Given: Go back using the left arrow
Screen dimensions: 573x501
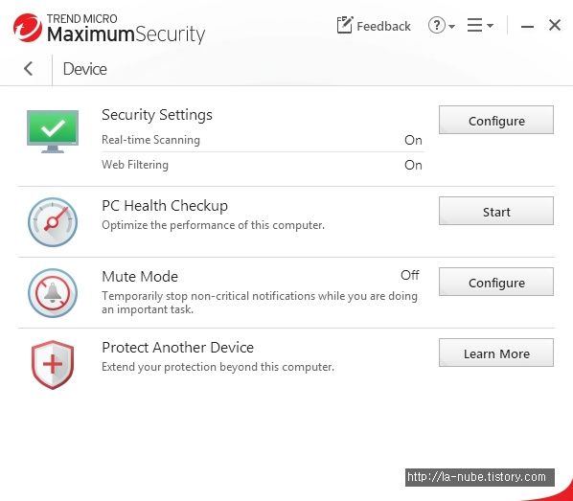Looking at the screenshot, I should [x=29, y=68].
